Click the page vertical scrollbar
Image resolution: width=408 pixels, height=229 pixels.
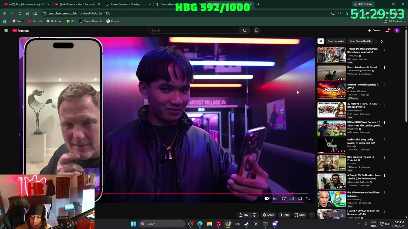[x=406, y=75]
